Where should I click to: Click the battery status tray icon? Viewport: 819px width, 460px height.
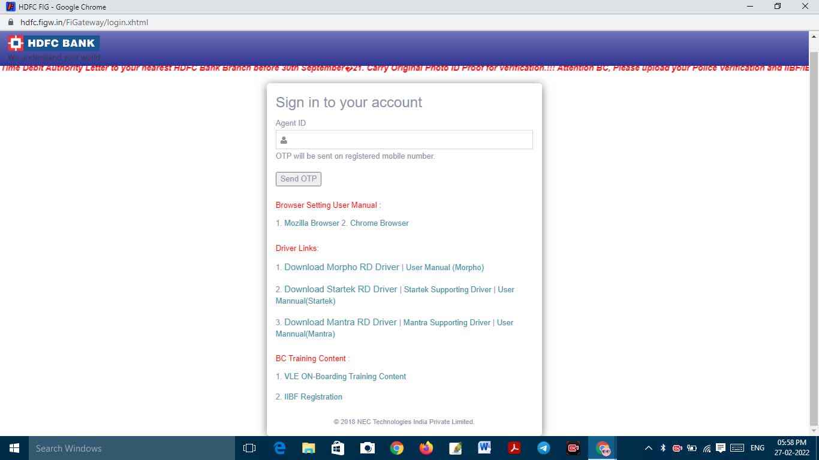(x=691, y=448)
